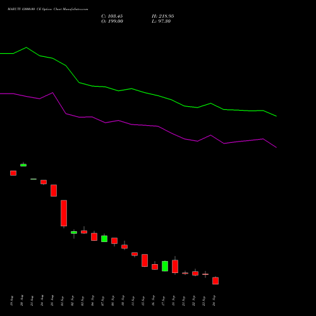Image resolution: width=316 pixels, height=316 pixels.
Task: Click the '04 Sep' date axis label
Action: coord(93,301)
